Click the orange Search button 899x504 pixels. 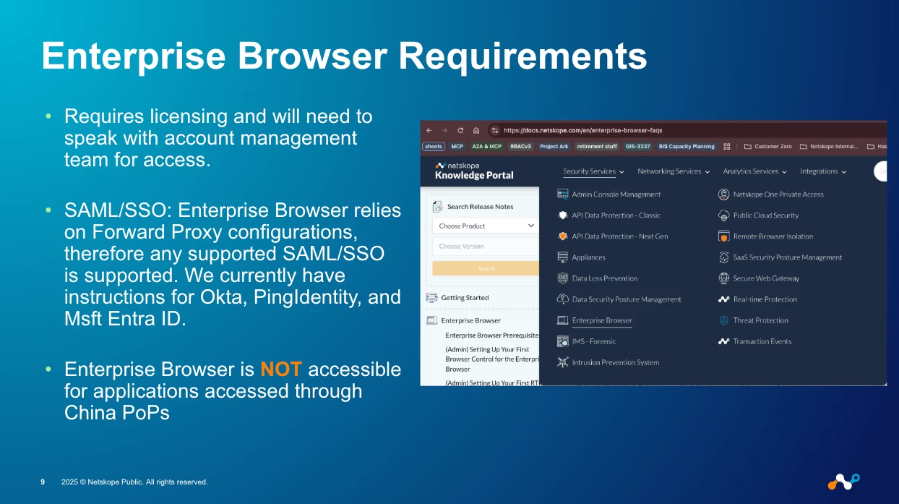(486, 268)
